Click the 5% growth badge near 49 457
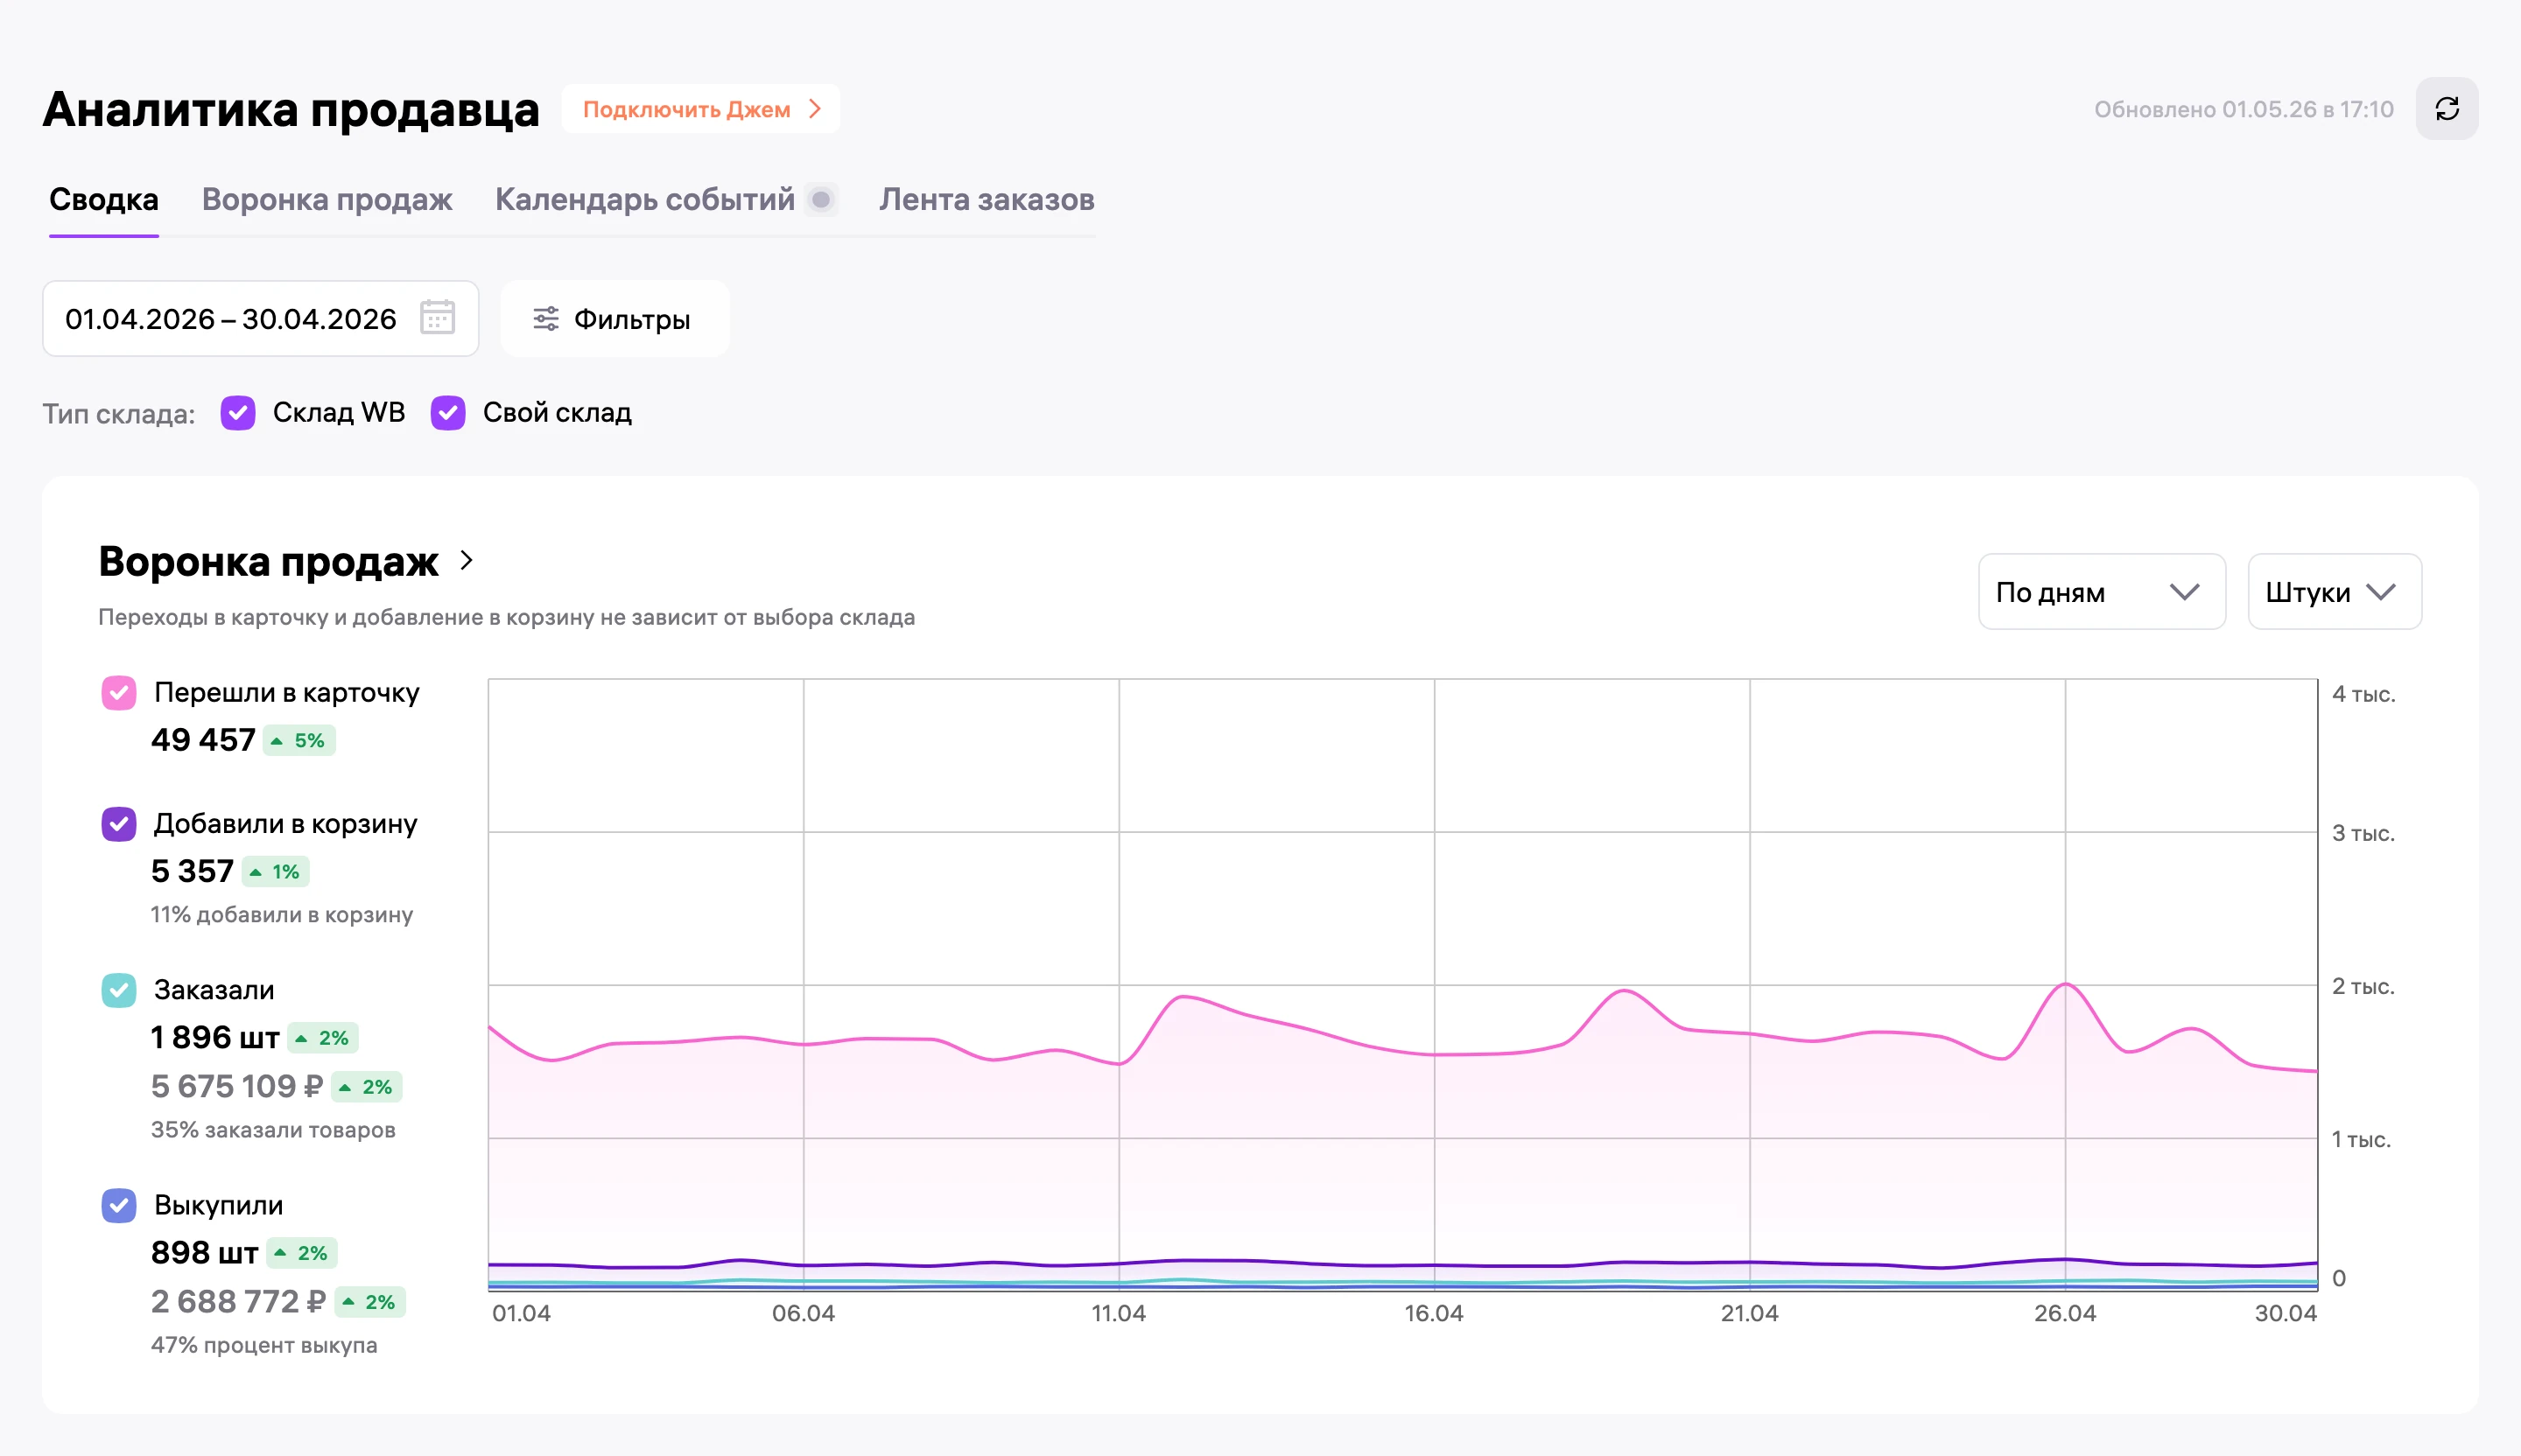Screen dimensions: 2521x1456 click(299, 741)
